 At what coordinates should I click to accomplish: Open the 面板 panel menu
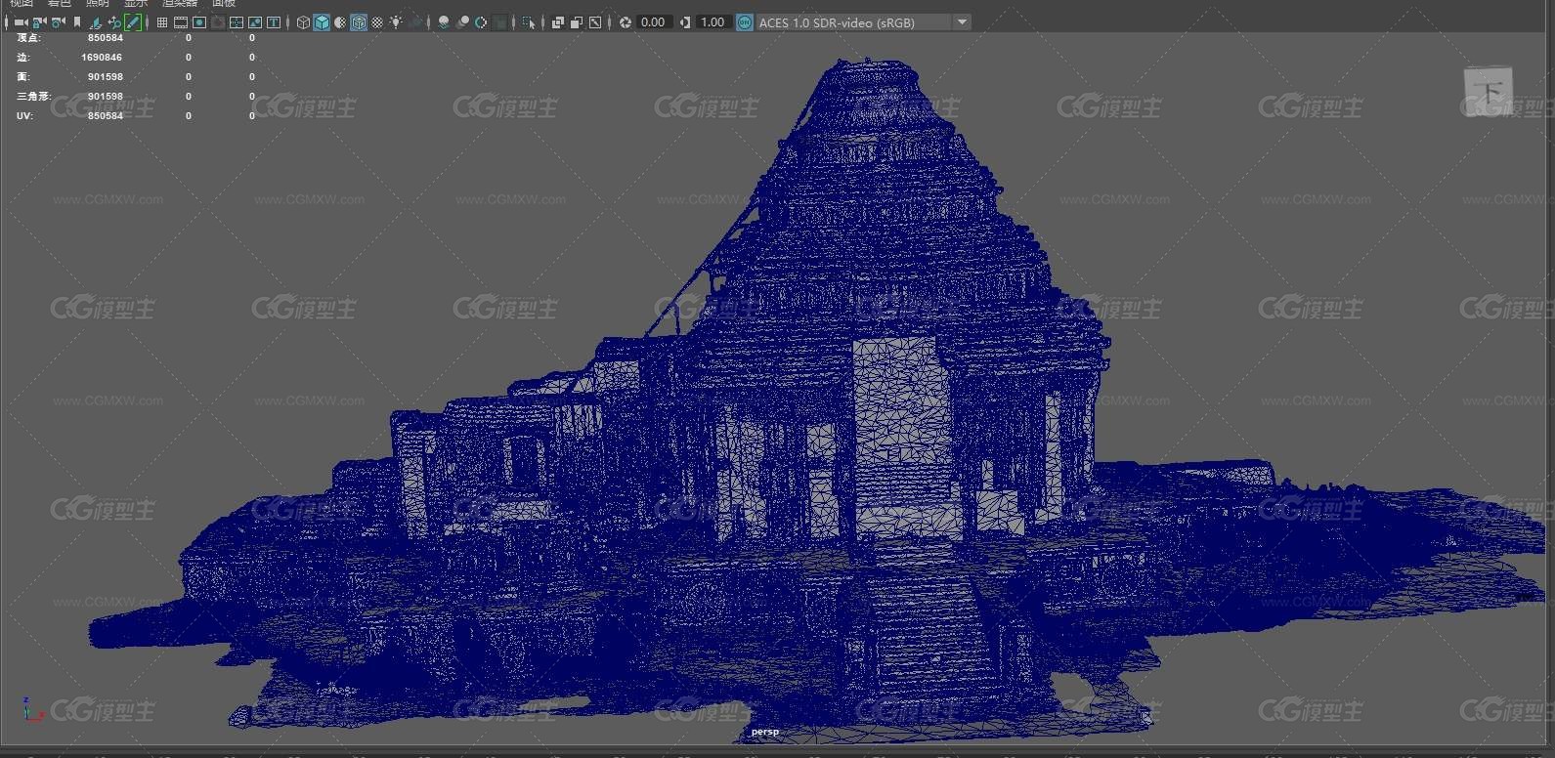pyautogui.click(x=224, y=3)
